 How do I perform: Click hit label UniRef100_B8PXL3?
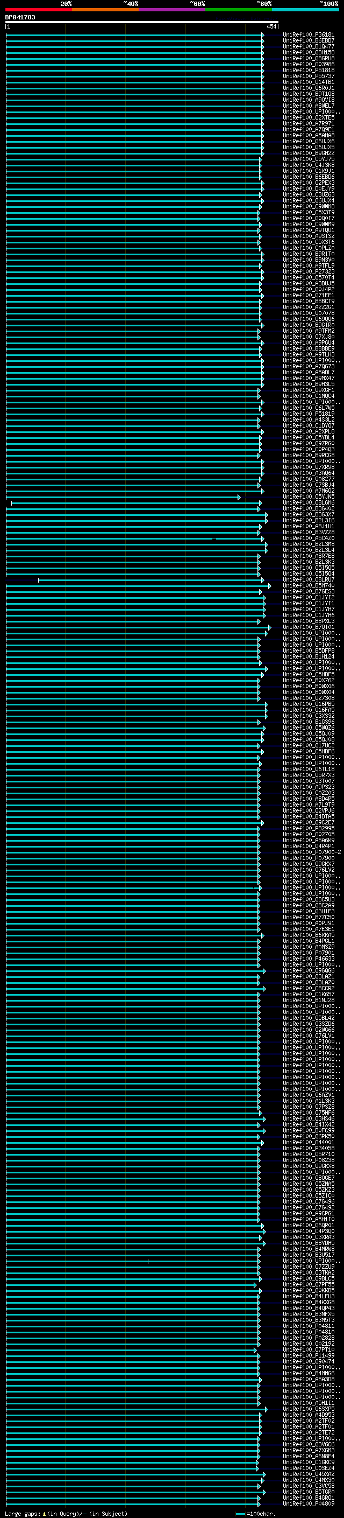(x=309, y=621)
